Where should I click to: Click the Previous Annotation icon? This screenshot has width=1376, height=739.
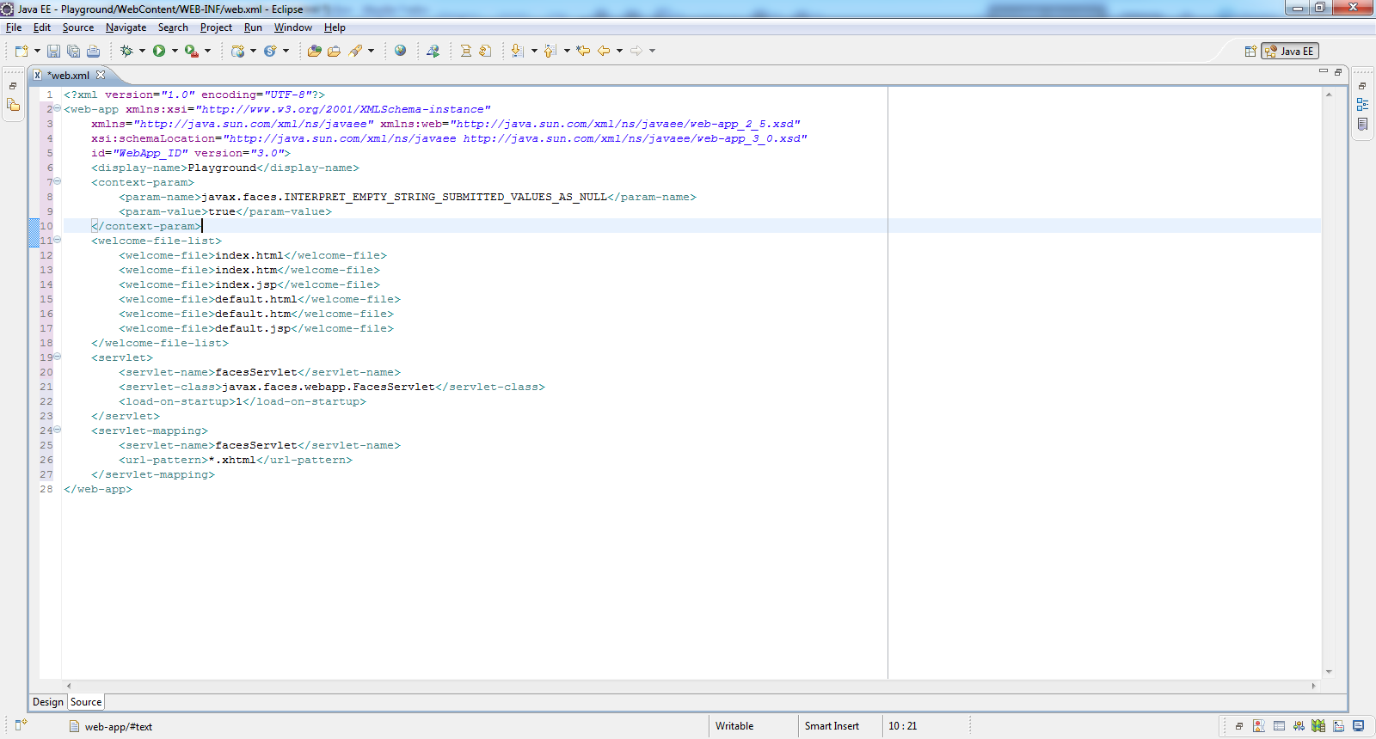550,51
